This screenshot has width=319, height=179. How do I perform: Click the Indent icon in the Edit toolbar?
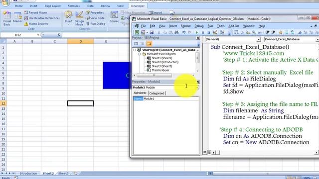tap(267, 32)
